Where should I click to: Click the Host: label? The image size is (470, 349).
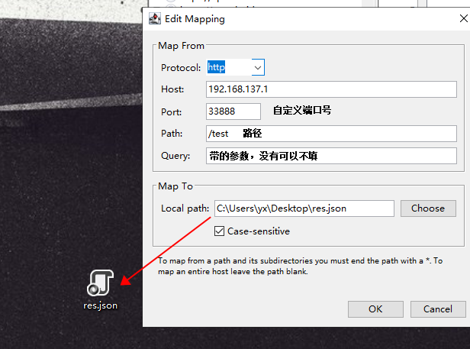click(x=172, y=89)
